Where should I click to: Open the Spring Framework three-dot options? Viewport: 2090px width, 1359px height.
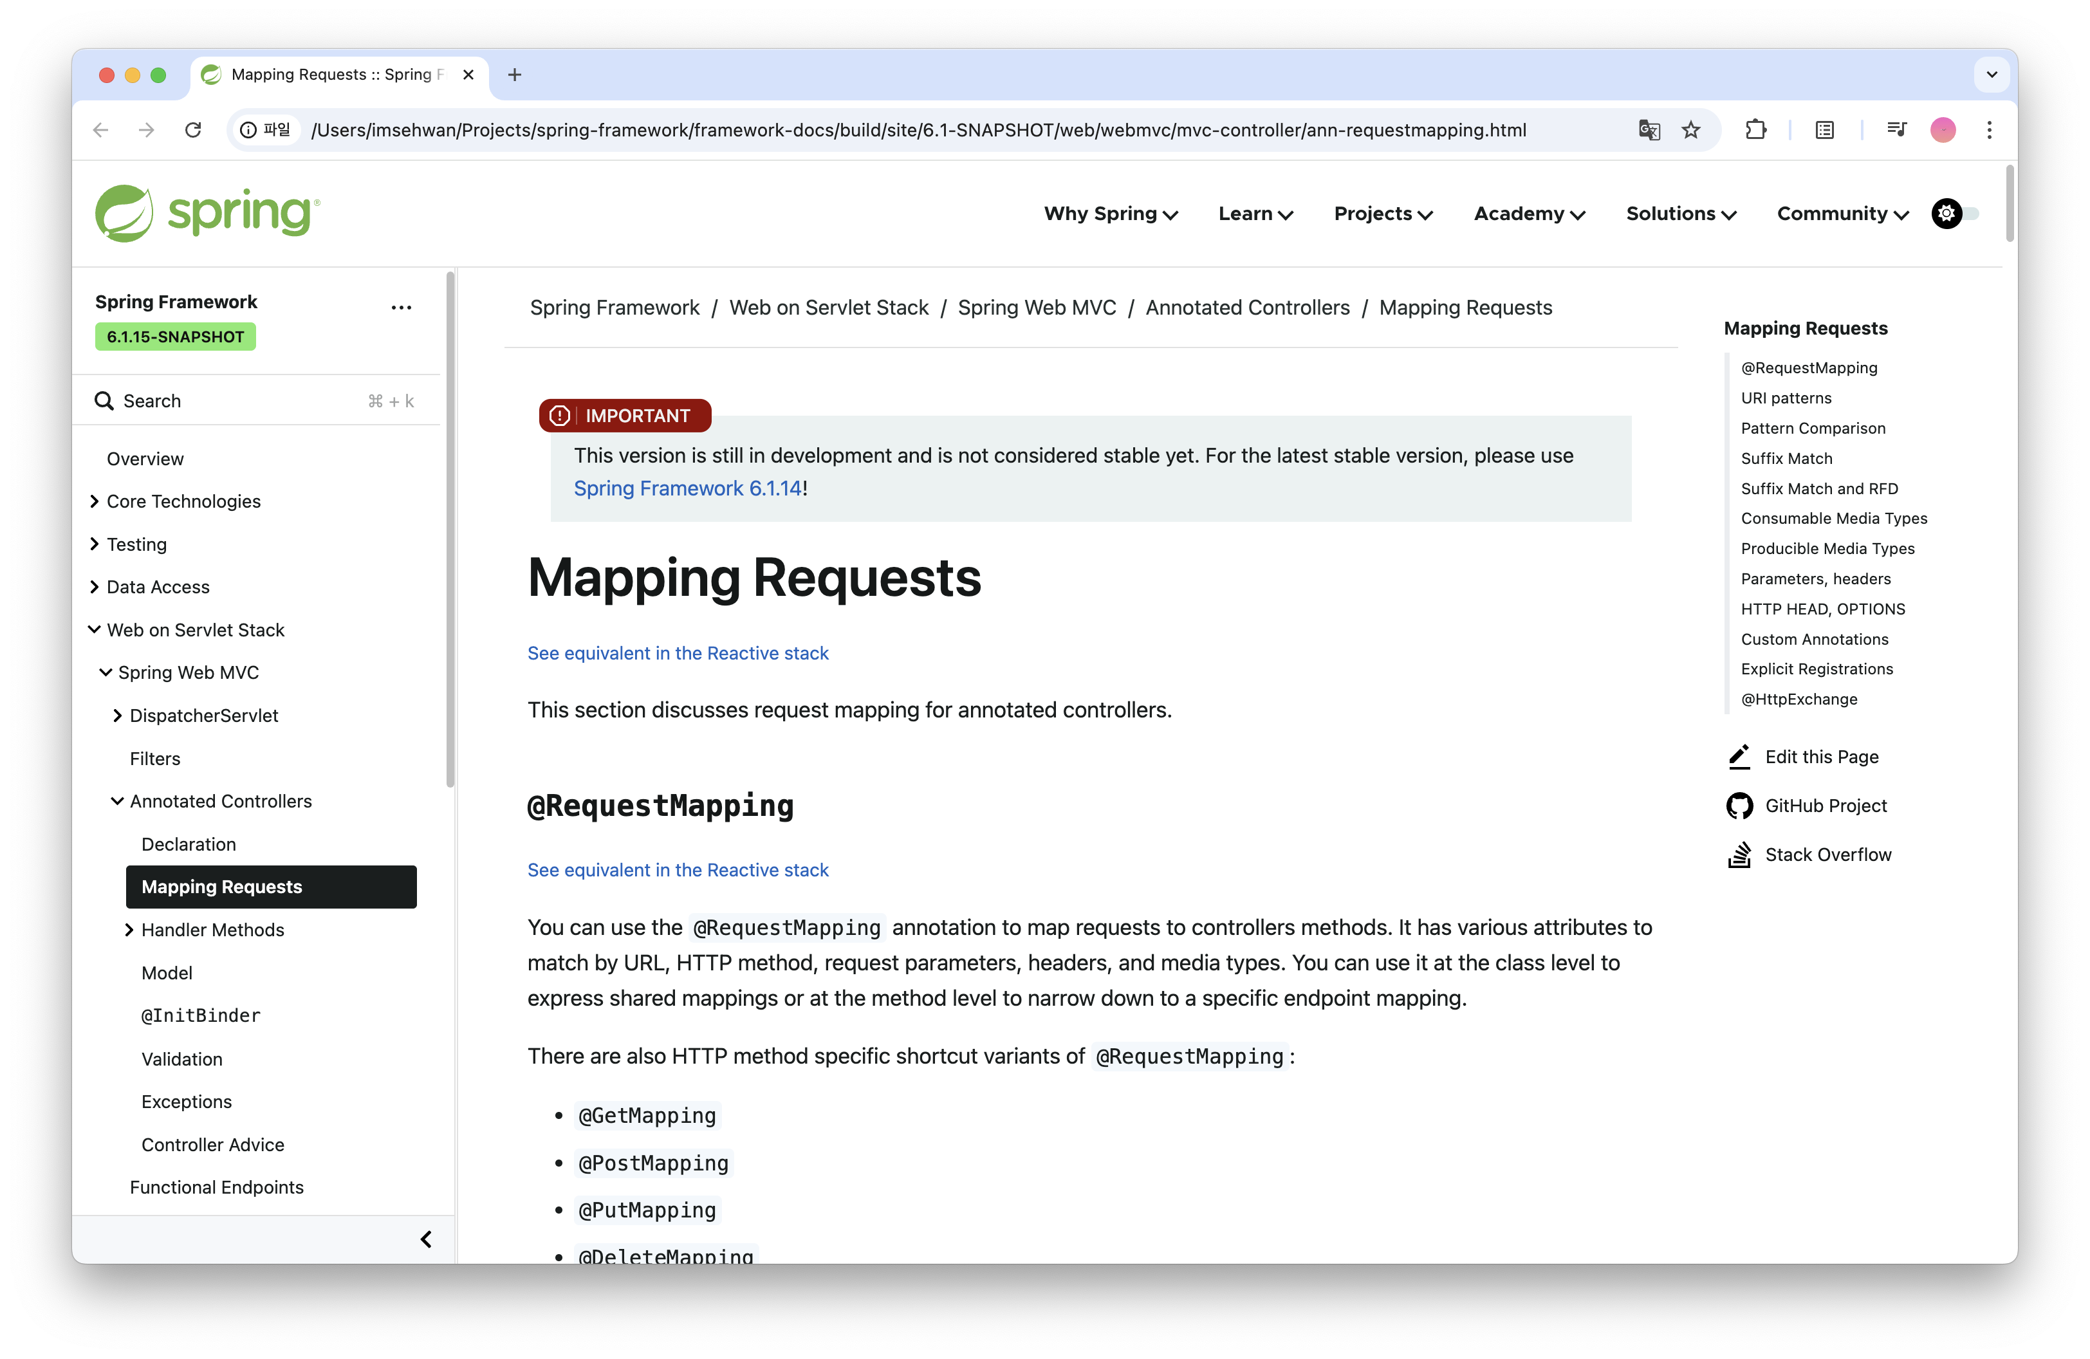402,308
